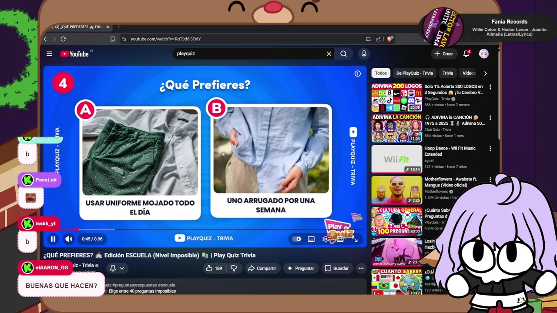Image resolution: width=557 pixels, height=313 pixels.
Task: Open the YouTube guide hamburger menu
Action: (x=49, y=54)
